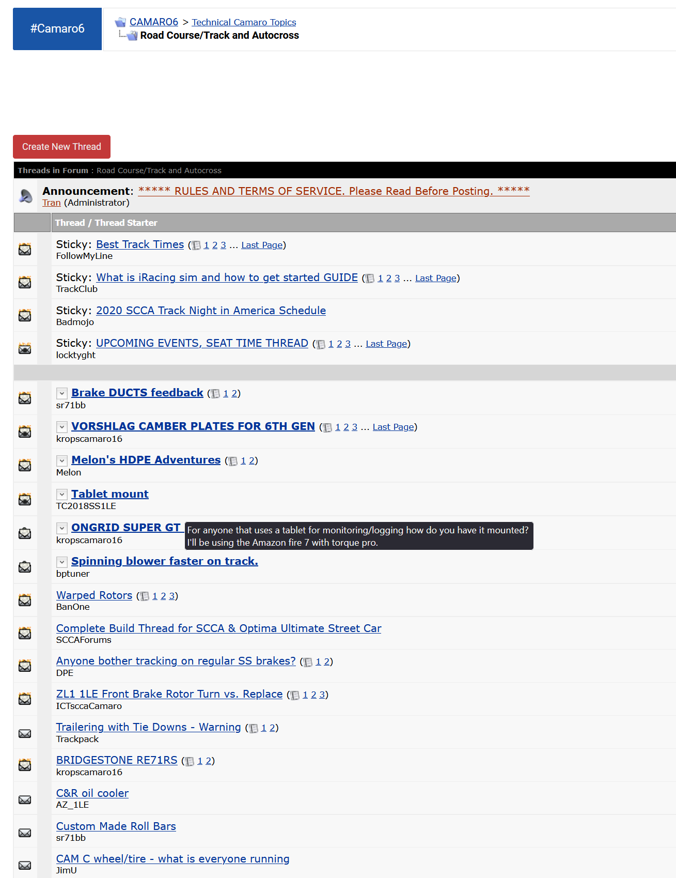Click envelope icon beside Custom Made Roll Bars

point(25,833)
